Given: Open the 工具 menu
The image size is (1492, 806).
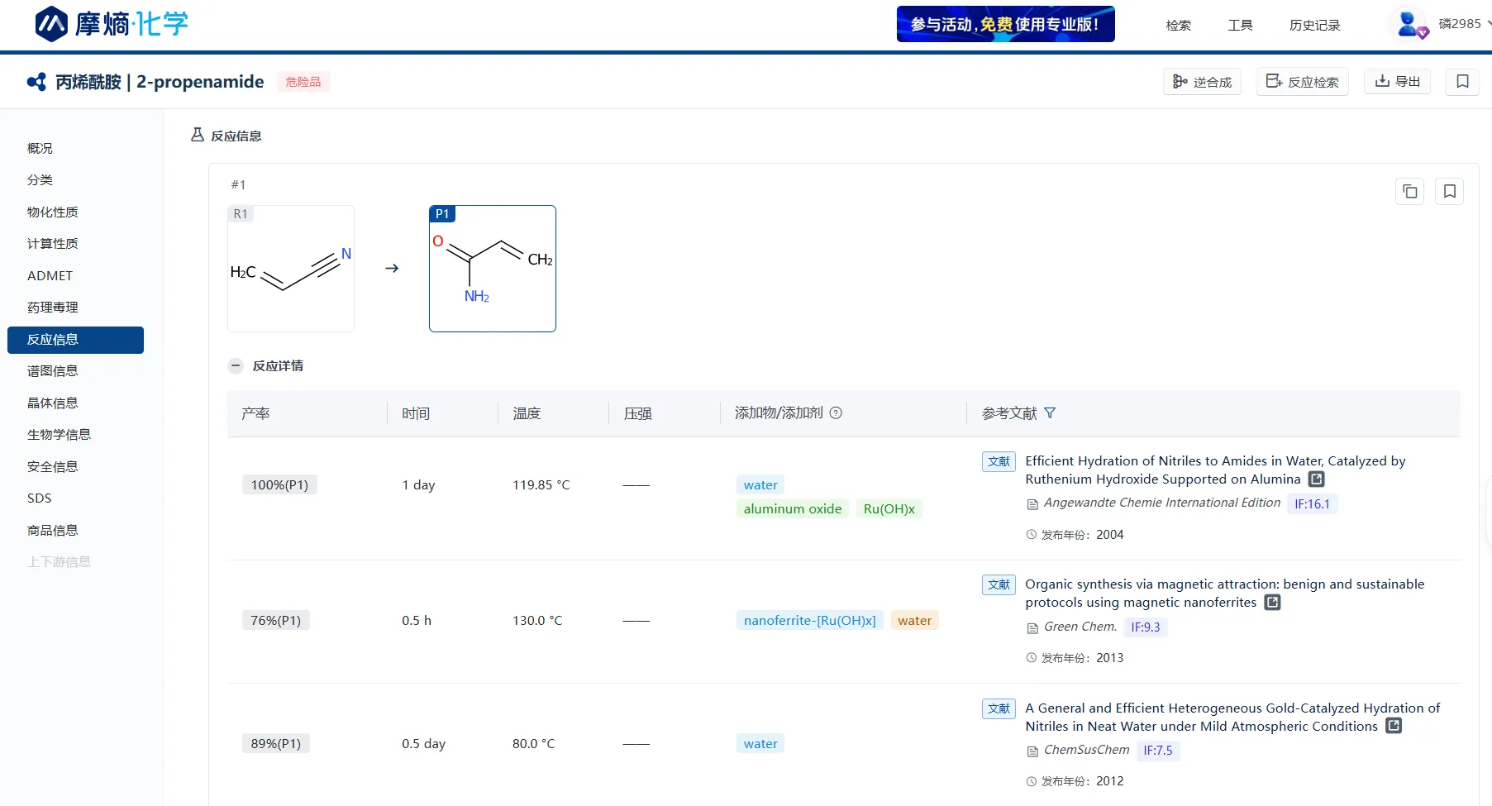Looking at the screenshot, I should point(1240,25).
